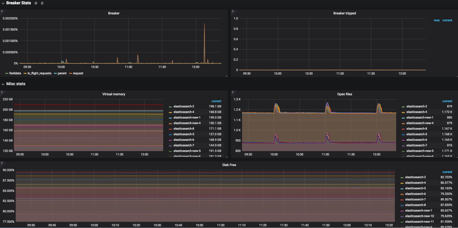
Task: Sort Breaker tripped legend by max
Action: pos(436,20)
